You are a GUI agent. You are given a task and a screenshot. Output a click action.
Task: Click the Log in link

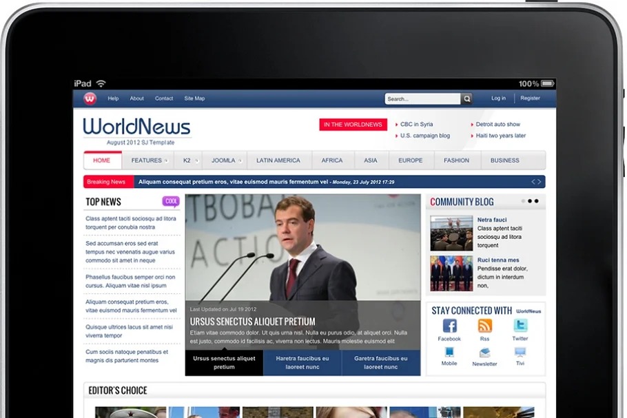498,98
